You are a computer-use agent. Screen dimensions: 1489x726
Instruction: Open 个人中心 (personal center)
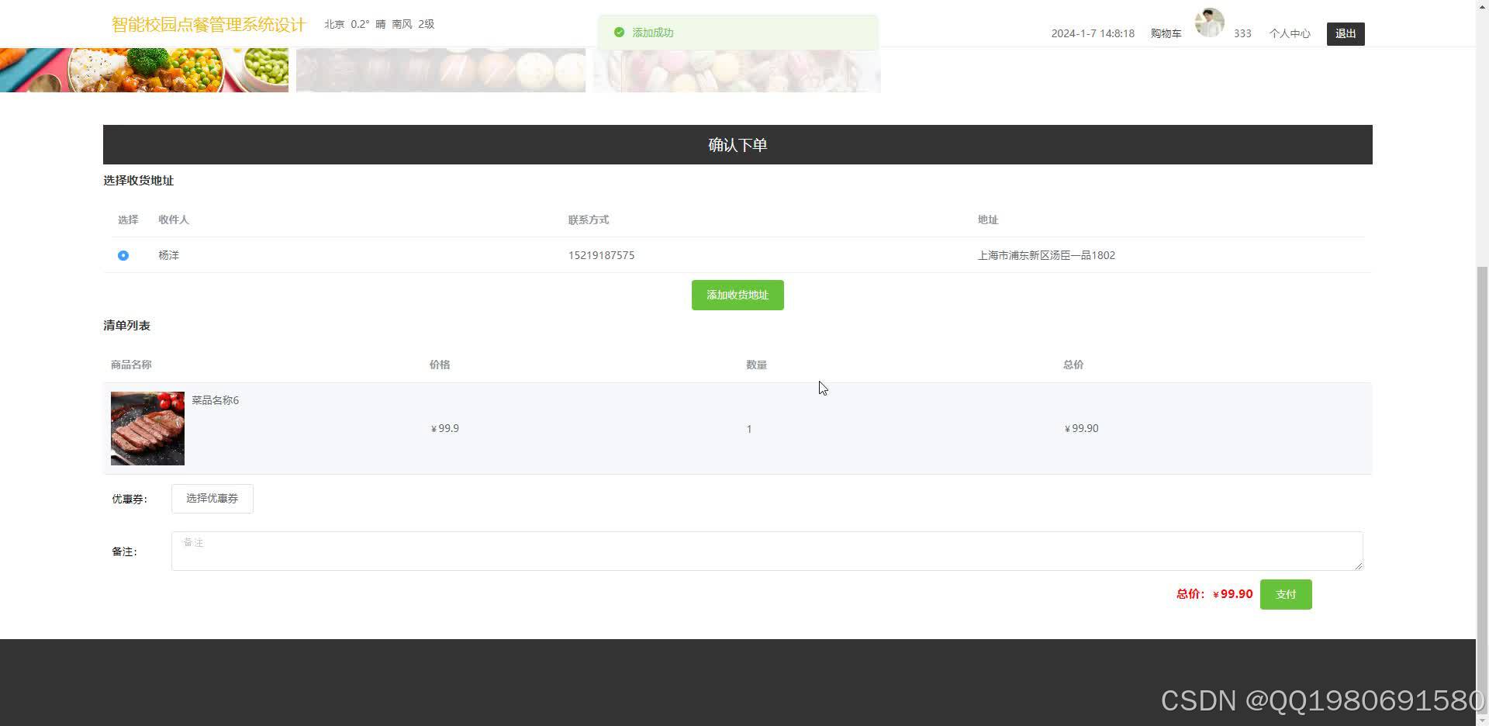pyautogui.click(x=1289, y=33)
